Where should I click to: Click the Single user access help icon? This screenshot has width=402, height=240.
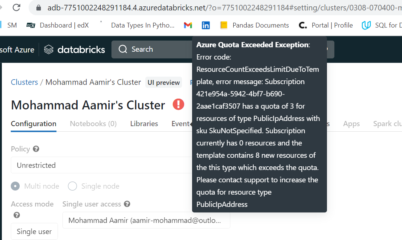127,204
